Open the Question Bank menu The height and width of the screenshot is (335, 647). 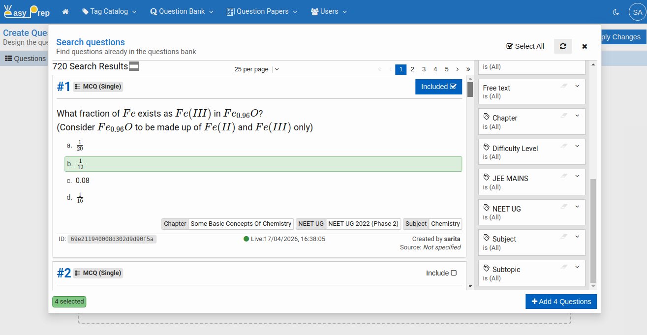(x=182, y=11)
